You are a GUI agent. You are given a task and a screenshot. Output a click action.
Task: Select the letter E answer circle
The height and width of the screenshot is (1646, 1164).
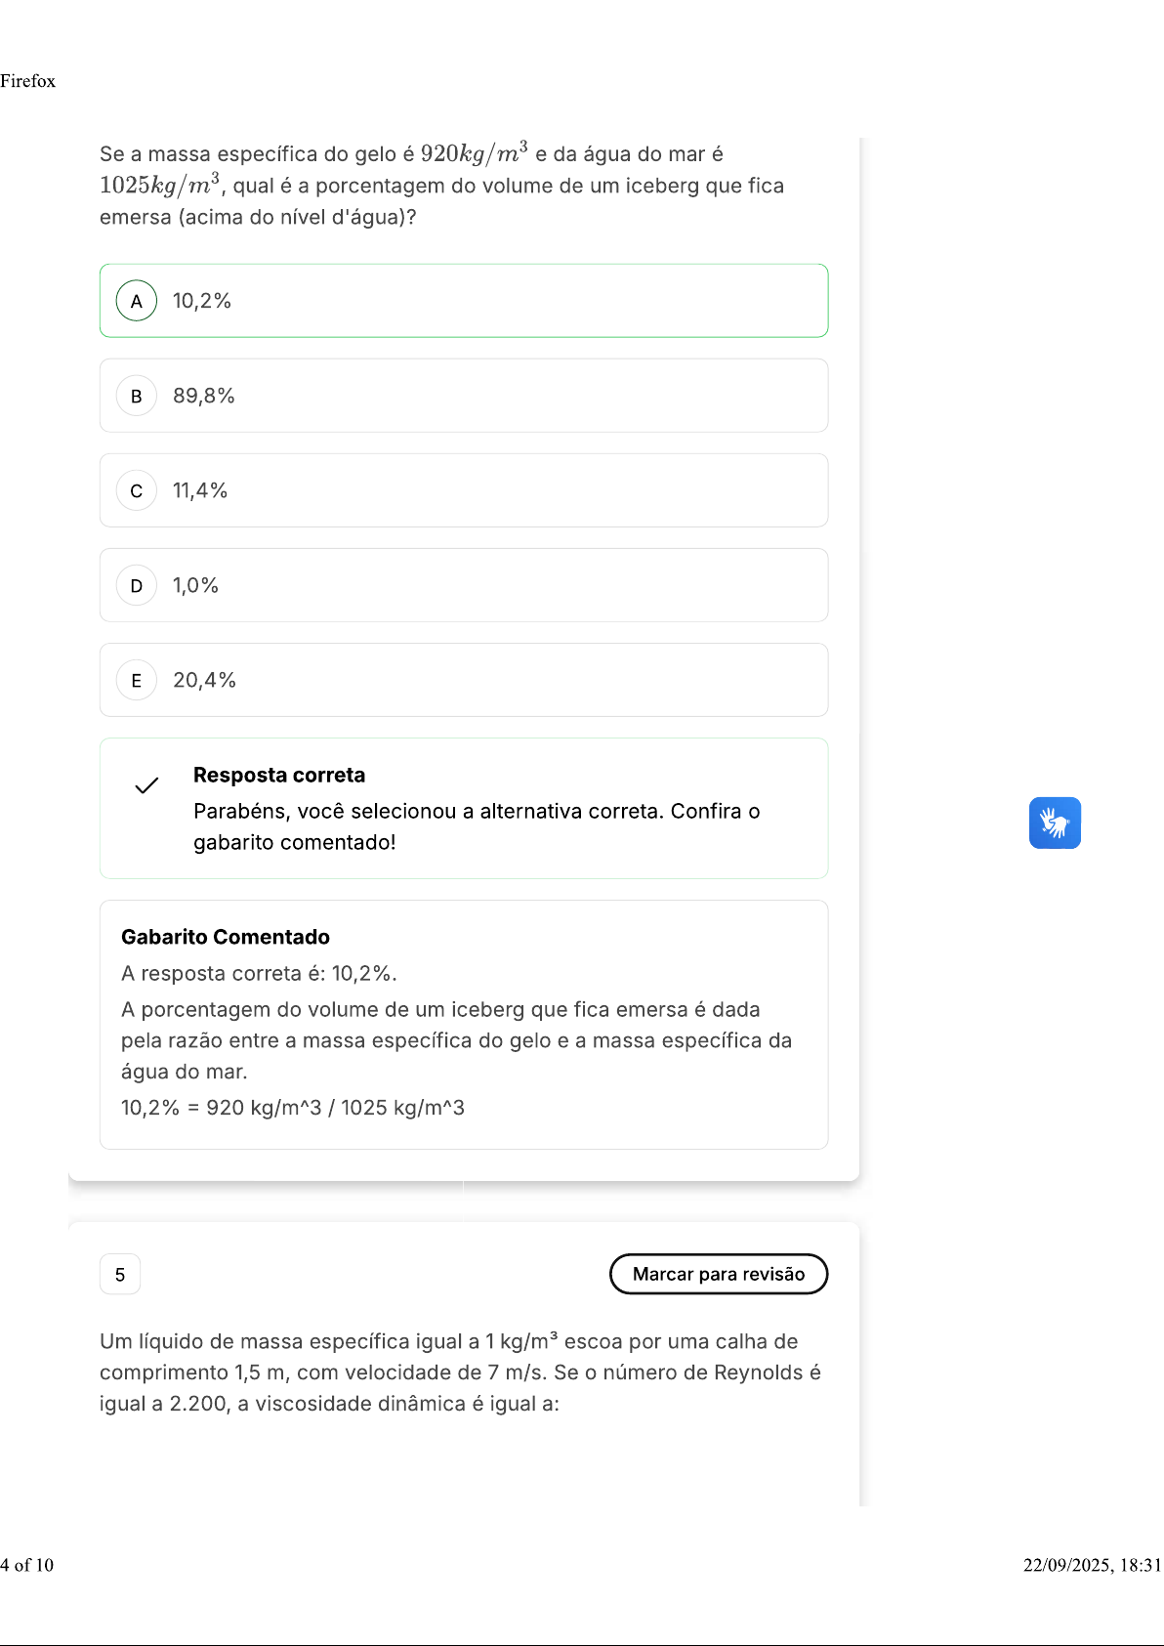(x=137, y=680)
